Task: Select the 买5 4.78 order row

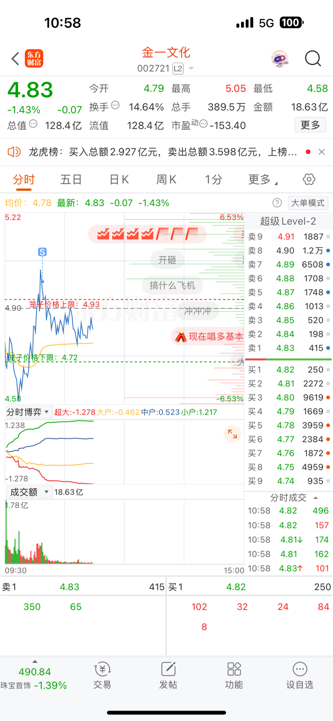Action: coord(289,425)
